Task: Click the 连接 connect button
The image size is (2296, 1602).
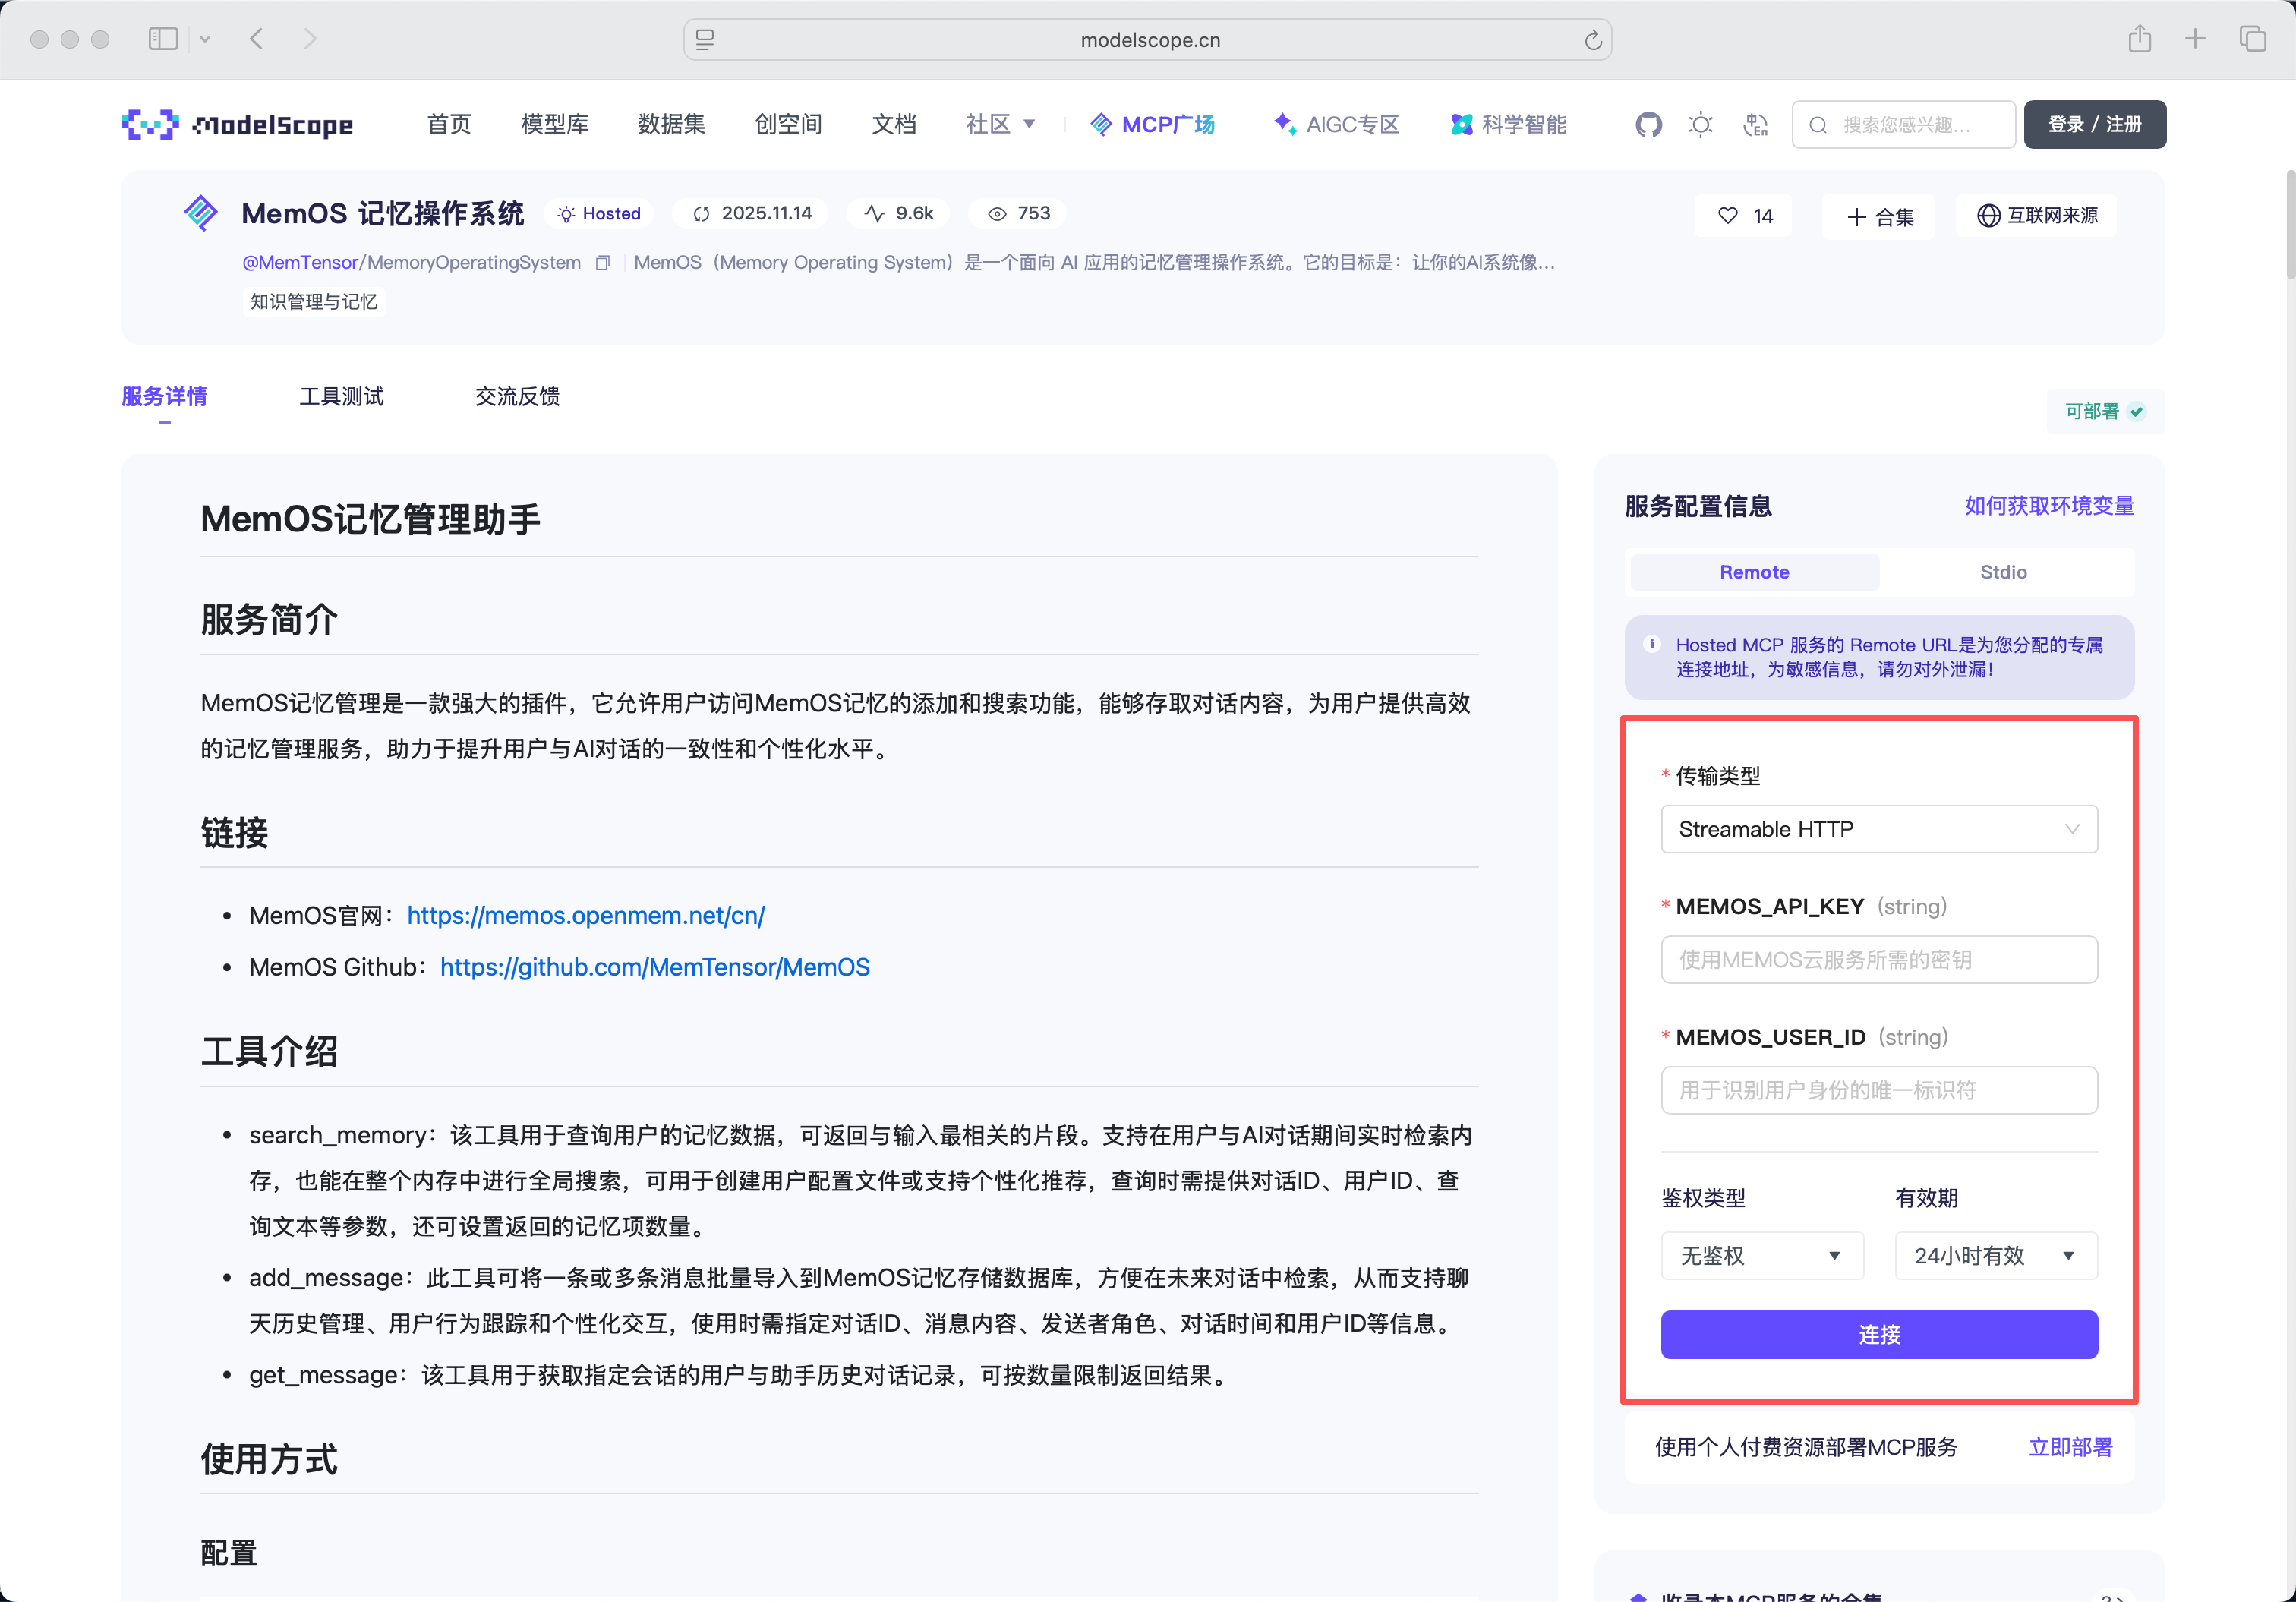Action: pos(1878,1334)
